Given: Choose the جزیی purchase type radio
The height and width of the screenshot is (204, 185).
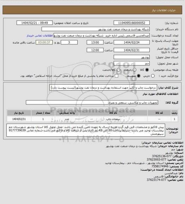Looking at the screenshot, I should (x=153, y=76).
